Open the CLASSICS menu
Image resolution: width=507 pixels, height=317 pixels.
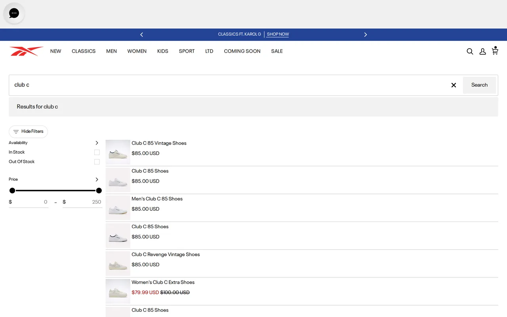point(84,51)
